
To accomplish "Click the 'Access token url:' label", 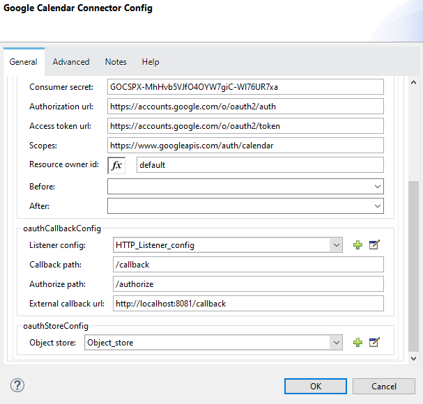I will tap(61, 126).
